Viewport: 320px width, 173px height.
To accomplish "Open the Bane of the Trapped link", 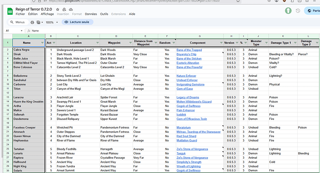I will point(189,50).
